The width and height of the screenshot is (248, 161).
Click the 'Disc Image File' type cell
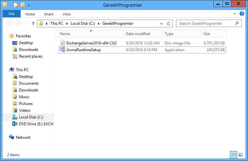(178, 43)
